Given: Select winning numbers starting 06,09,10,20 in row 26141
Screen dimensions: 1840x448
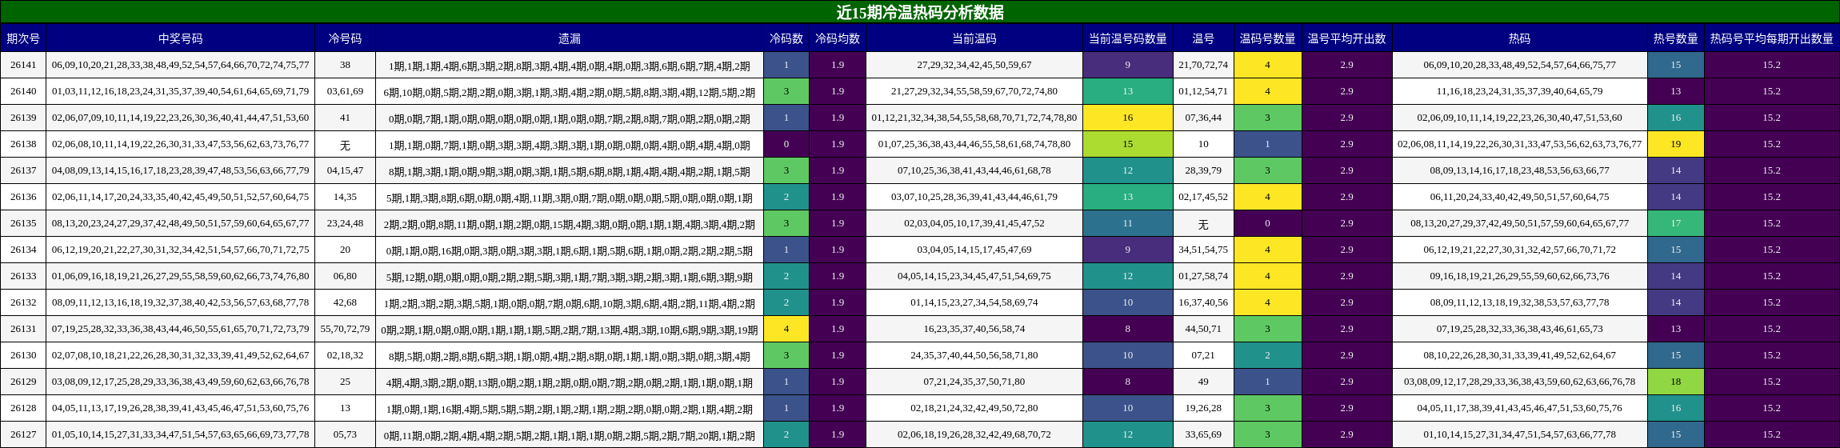Looking at the screenshot, I should 181,65.
